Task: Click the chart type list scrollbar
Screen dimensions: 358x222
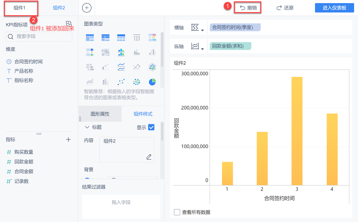Action: click(x=162, y=49)
